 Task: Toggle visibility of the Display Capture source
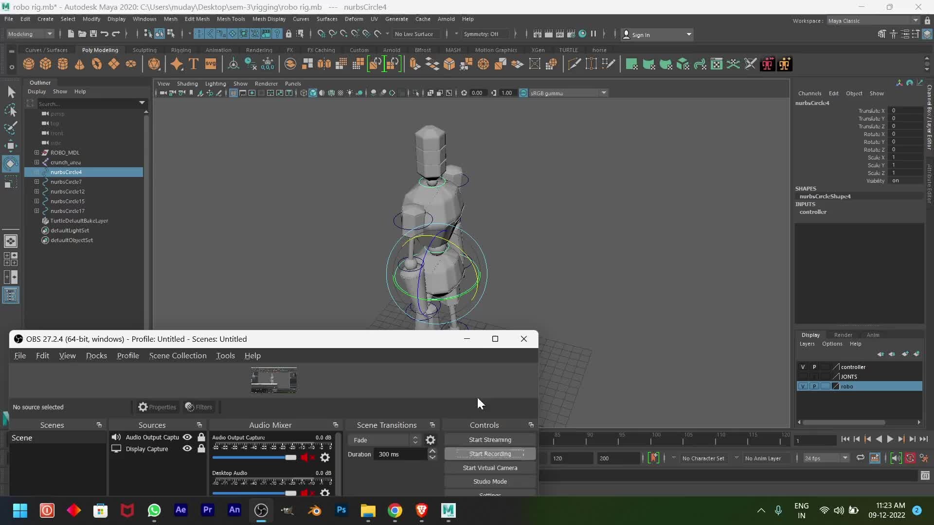187,449
